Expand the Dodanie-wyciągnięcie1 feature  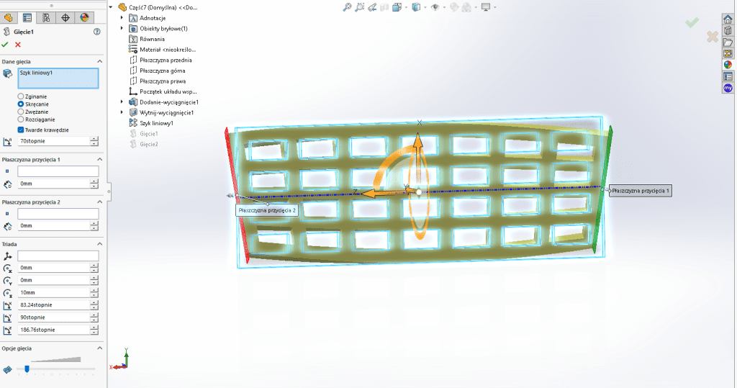click(122, 102)
